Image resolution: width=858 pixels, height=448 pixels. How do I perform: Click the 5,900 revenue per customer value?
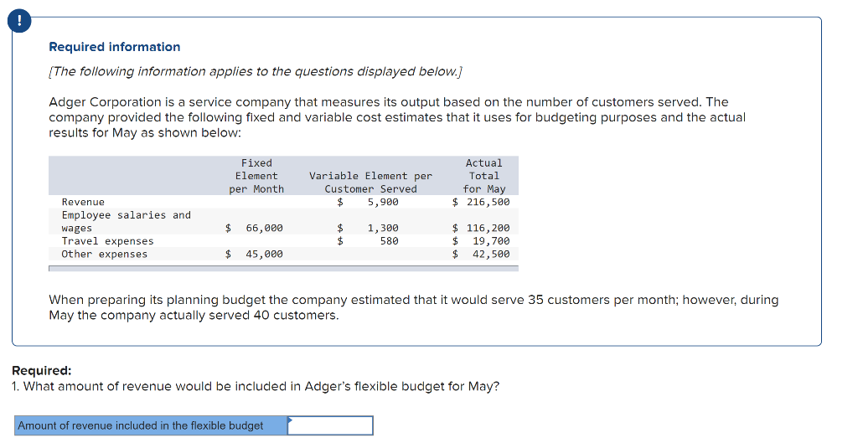[x=382, y=202]
